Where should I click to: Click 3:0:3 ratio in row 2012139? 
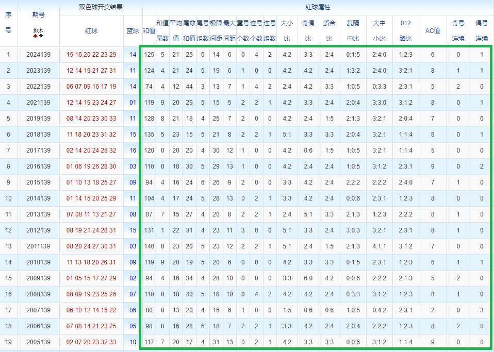pos(353,230)
